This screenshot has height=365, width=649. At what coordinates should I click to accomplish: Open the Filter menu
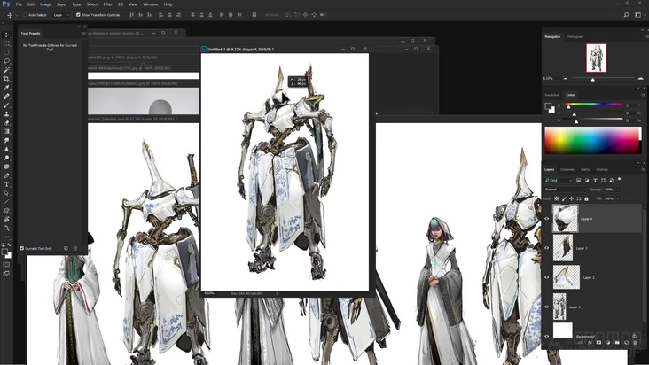[x=107, y=4]
